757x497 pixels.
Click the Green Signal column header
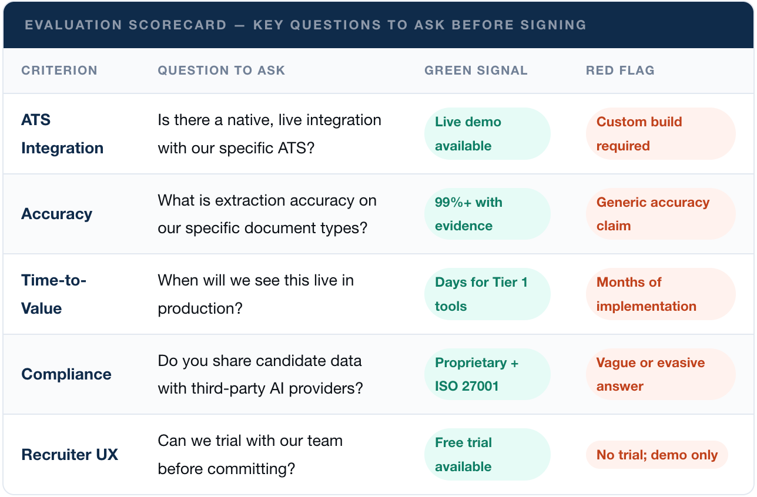475,70
